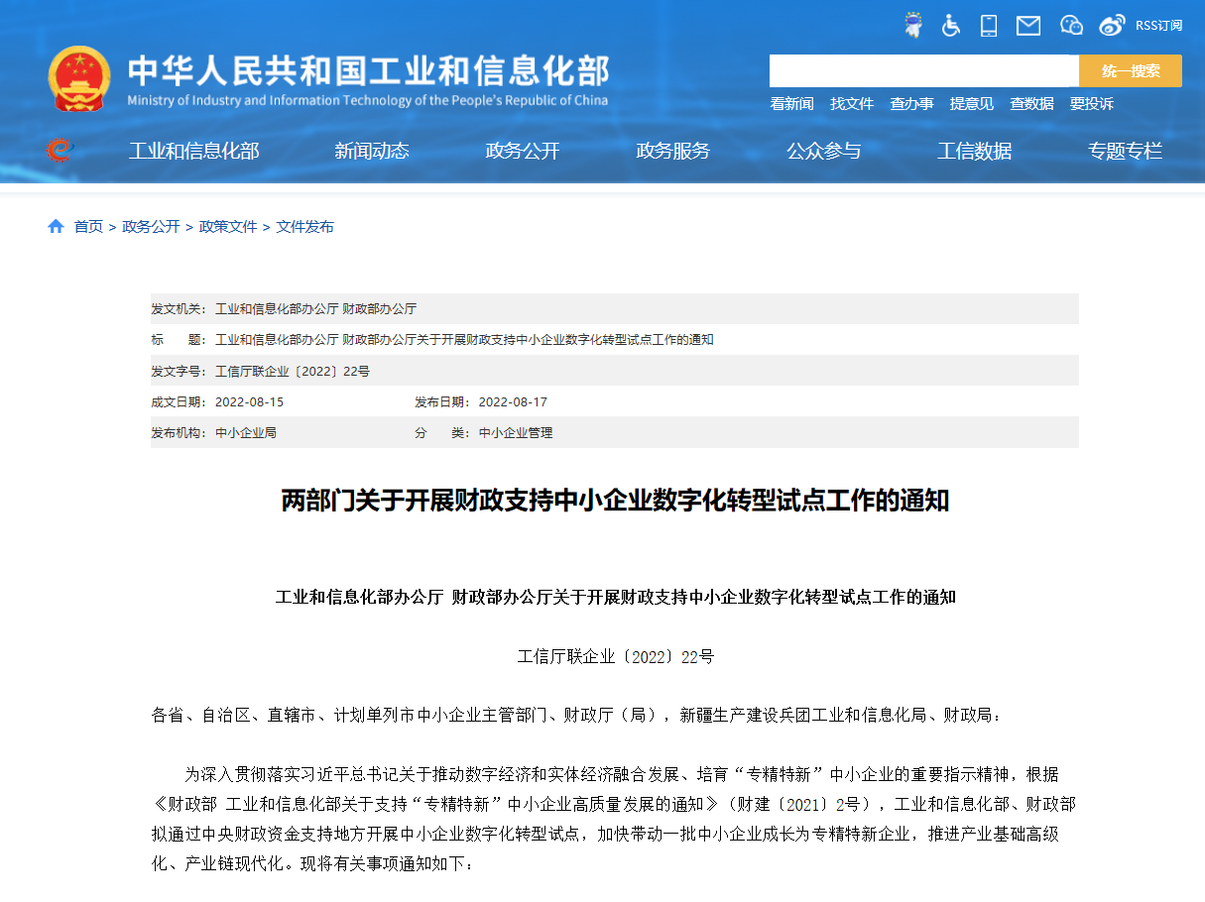Open the robot assistant icon in the header
Image resolution: width=1205 pixels, height=902 pixels.
913,25
